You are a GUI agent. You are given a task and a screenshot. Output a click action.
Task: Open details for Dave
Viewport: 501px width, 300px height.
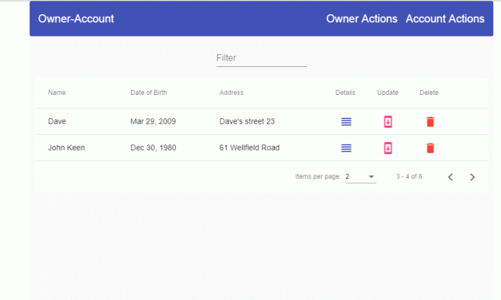pyautogui.click(x=346, y=121)
